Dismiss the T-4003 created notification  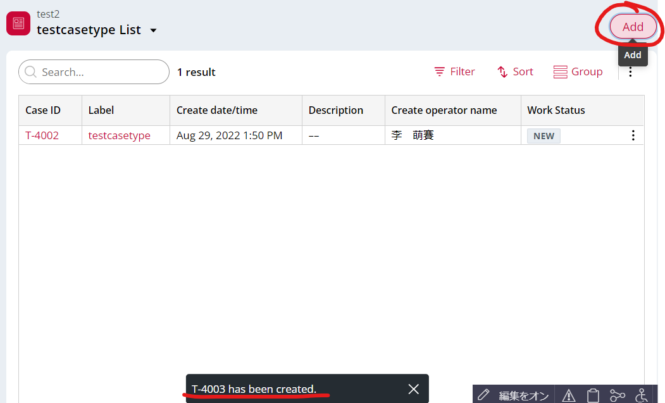(x=414, y=388)
